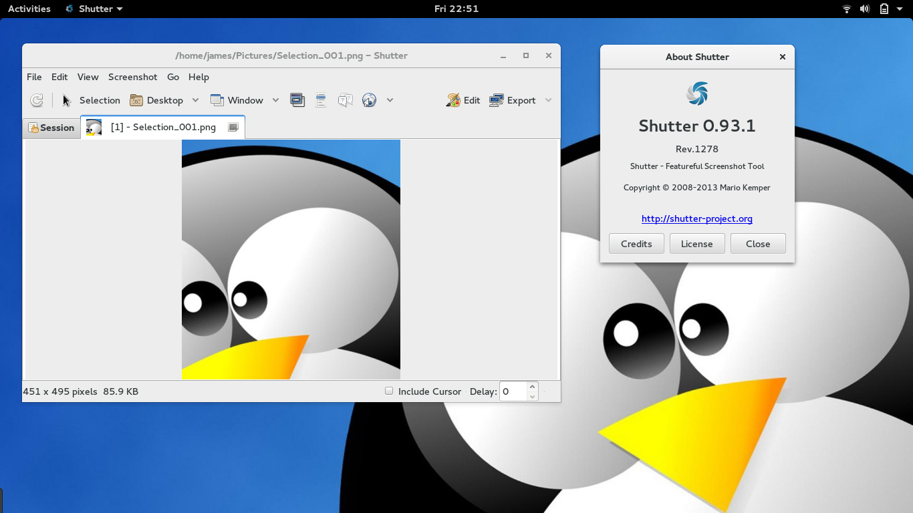
Task: Open the Edit menu in menu bar
Action: point(59,77)
